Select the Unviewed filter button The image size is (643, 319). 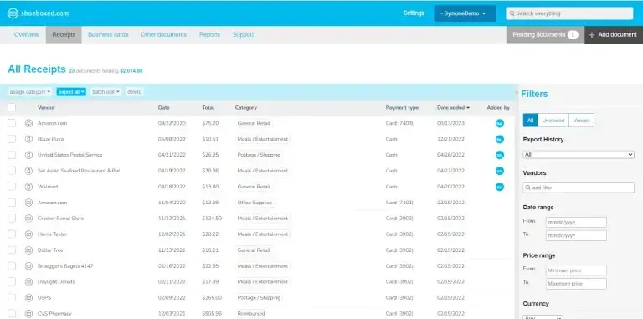click(553, 121)
